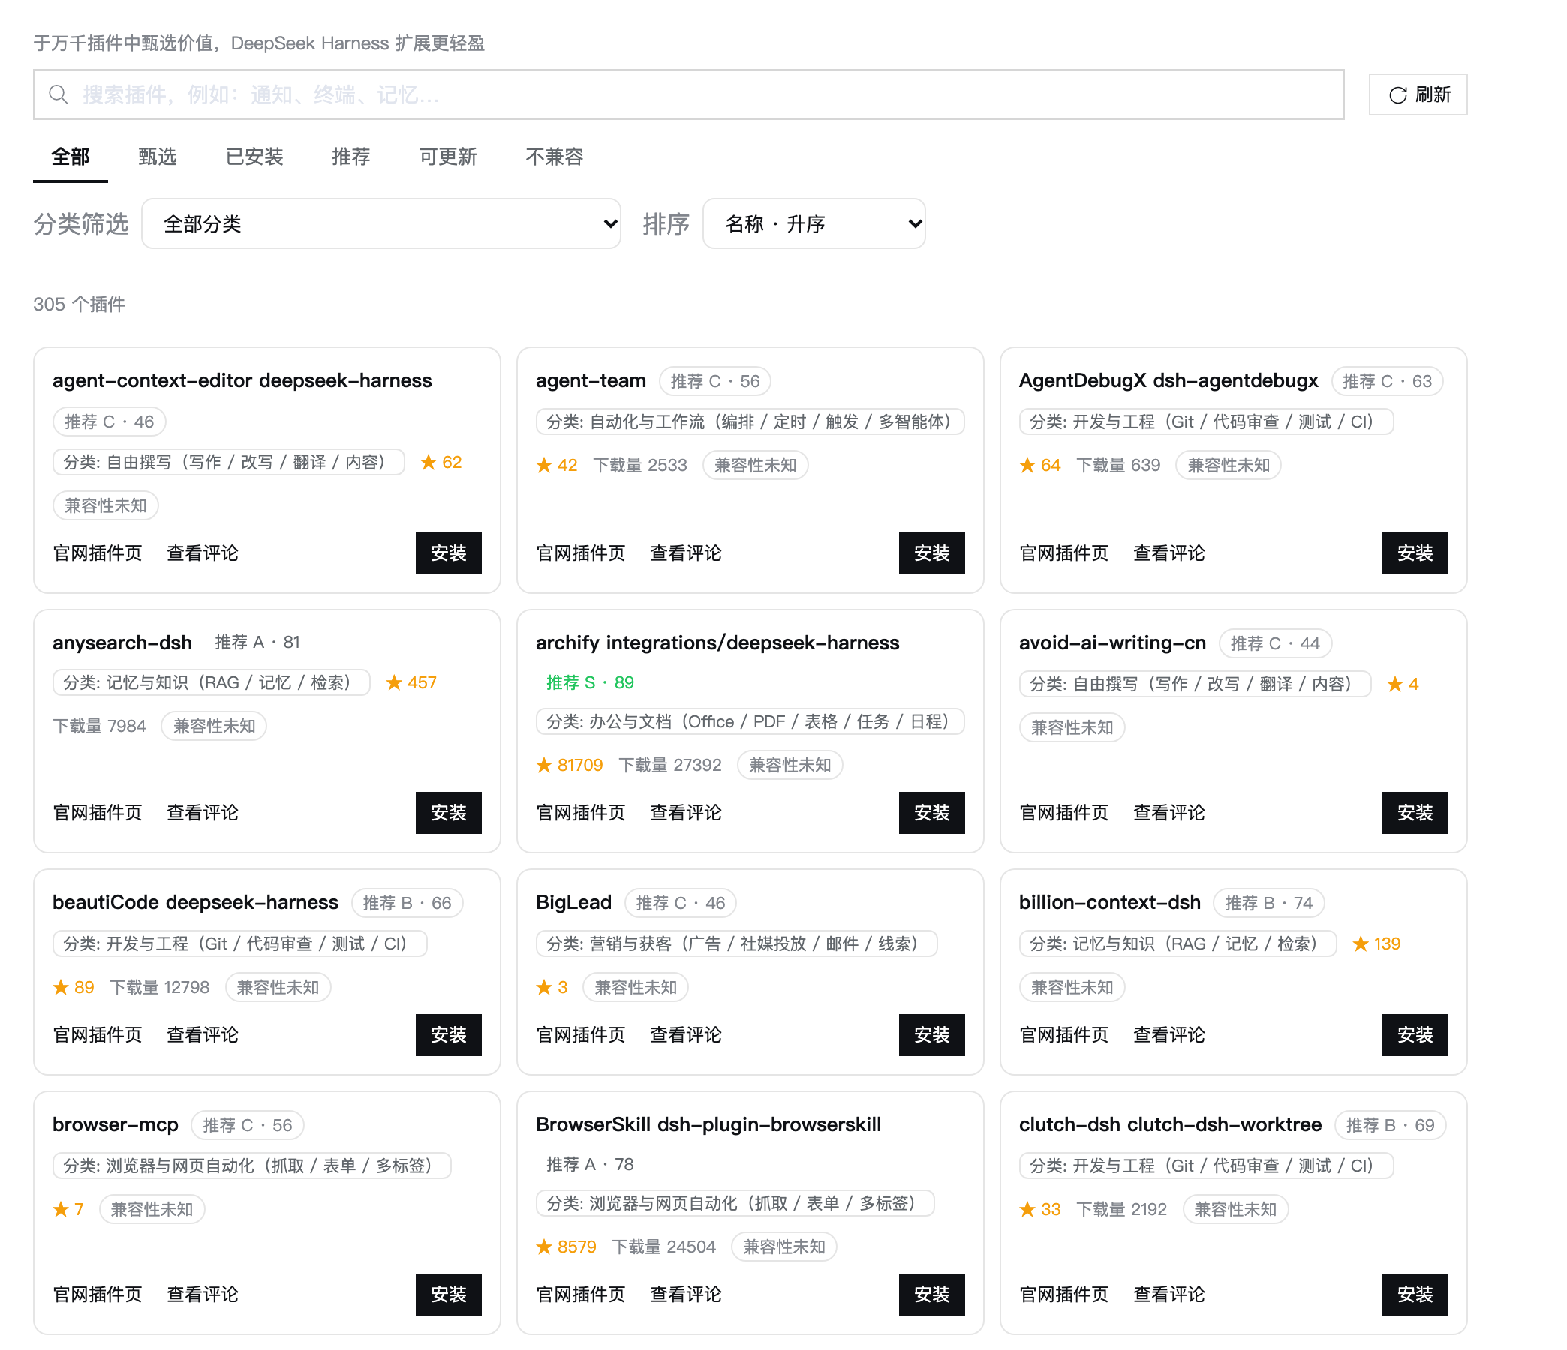Switch to the 可更新 tab
The width and height of the screenshot is (1567, 1350).
click(x=448, y=157)
